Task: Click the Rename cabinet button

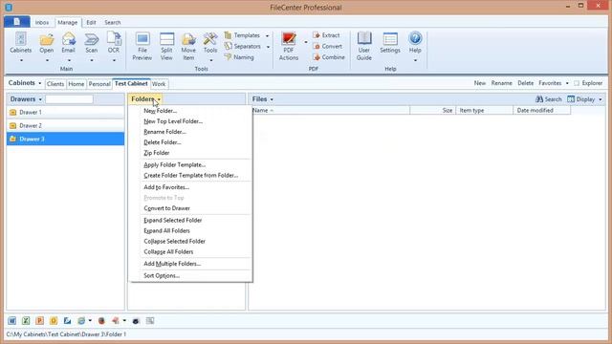Action: click(501, 83)
